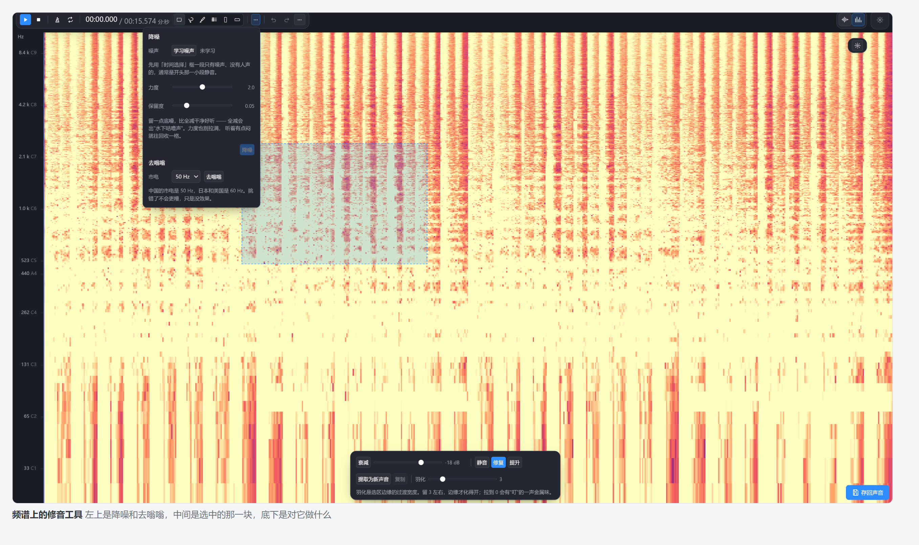Click the 存回声音 save button

tap(867, 493)
